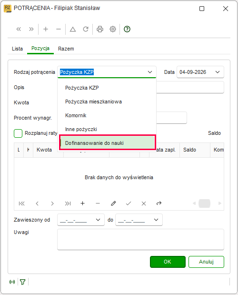Switch to the Pozycja tab

click(x=40, y=49)
